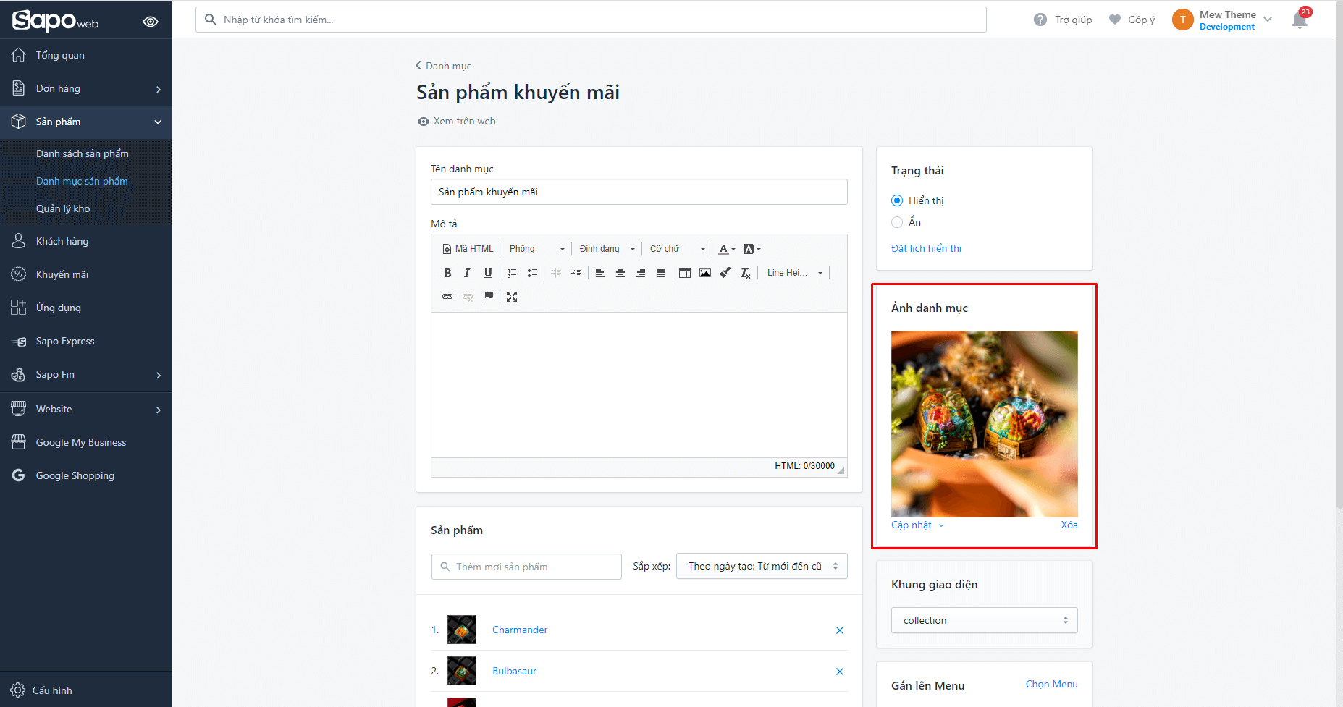Select the copy formatting paintbrush

click(725, 273)
